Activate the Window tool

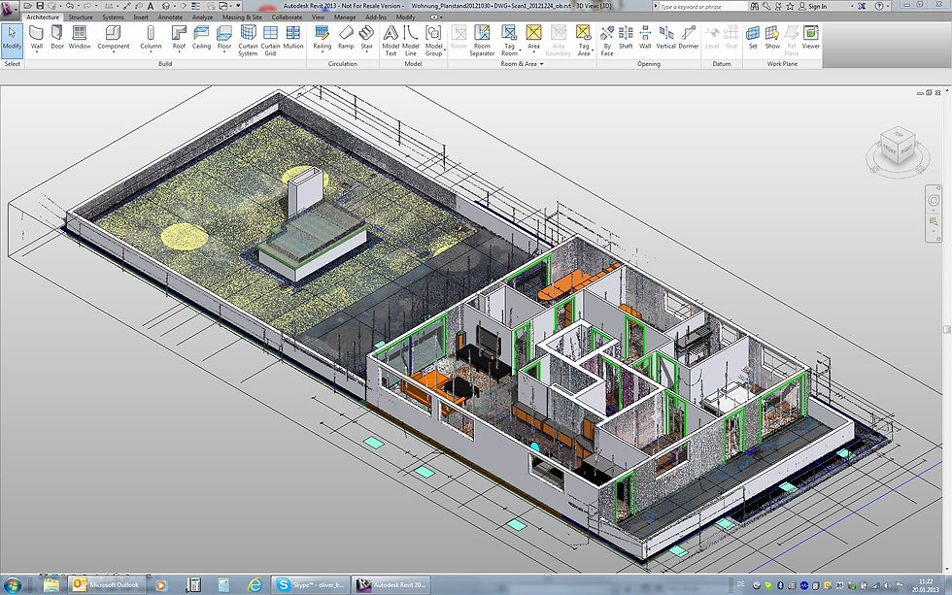click(x=80, y=38)
